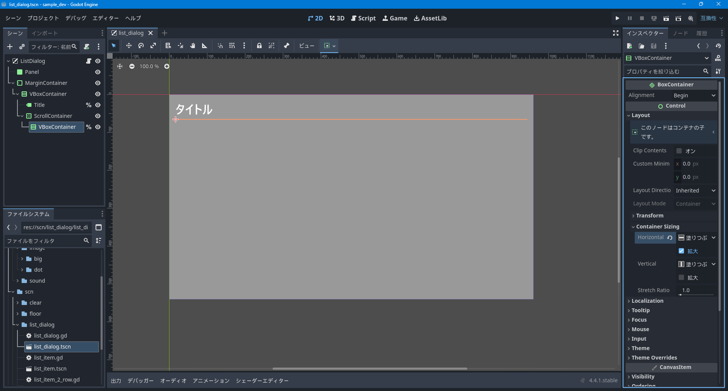Select the Select Mode arrow tool
728x391 pixels.
114,46
